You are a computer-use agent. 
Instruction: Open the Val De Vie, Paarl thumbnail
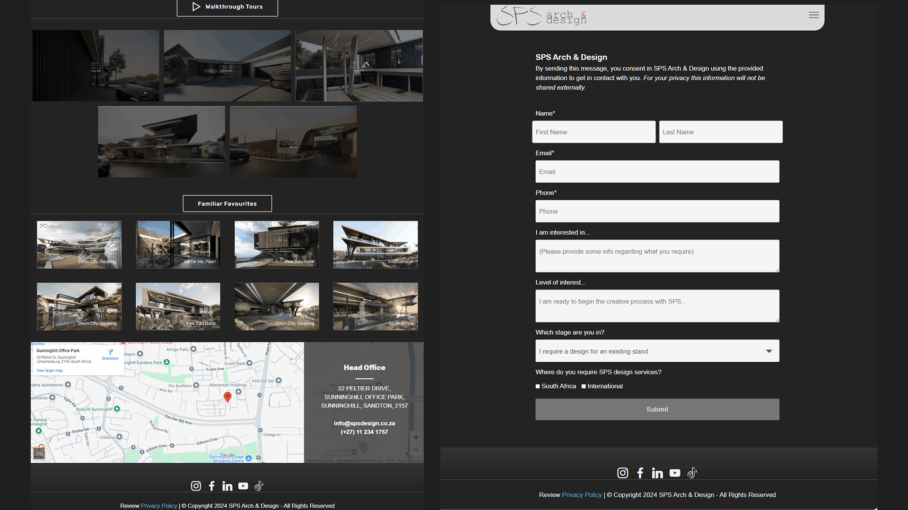tap(178, 245)
